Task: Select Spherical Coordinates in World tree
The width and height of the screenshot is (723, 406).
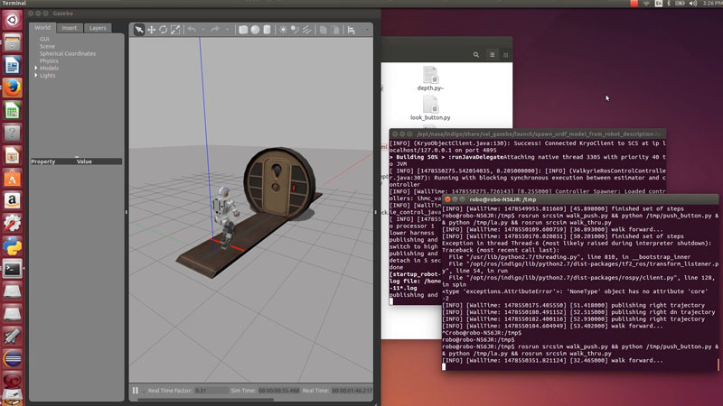Action: pyautogui.click(x=67, y=53)
